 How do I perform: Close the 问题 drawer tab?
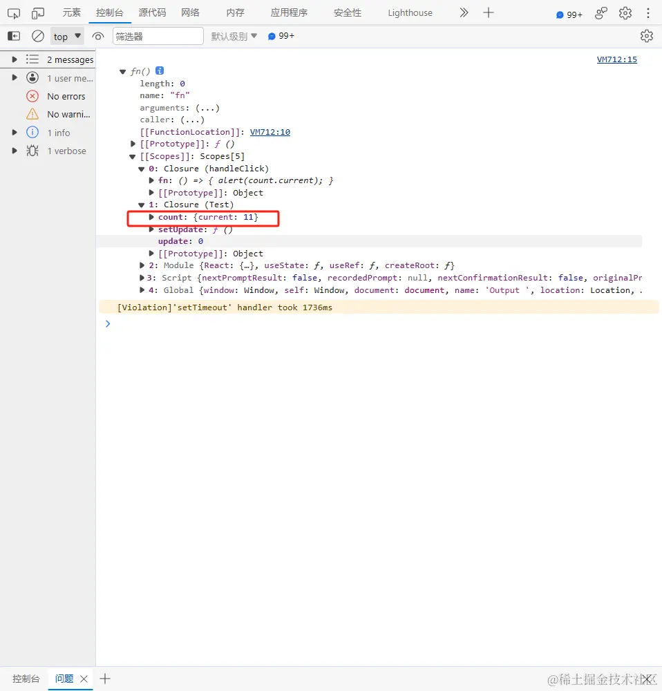(84, 679)
